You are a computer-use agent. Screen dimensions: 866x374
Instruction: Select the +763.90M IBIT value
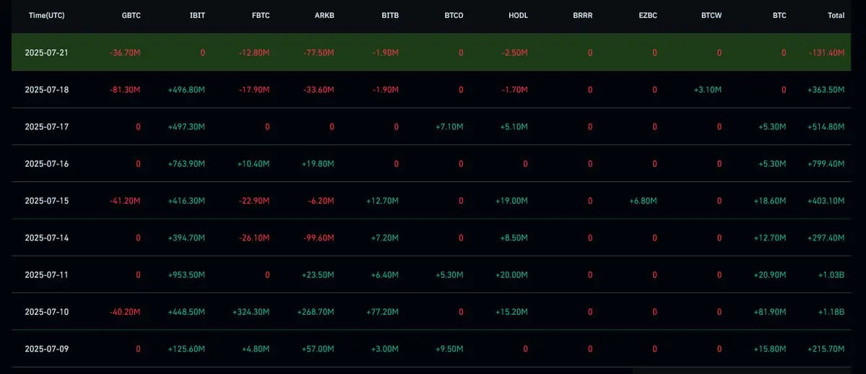[x=186, y=163]
